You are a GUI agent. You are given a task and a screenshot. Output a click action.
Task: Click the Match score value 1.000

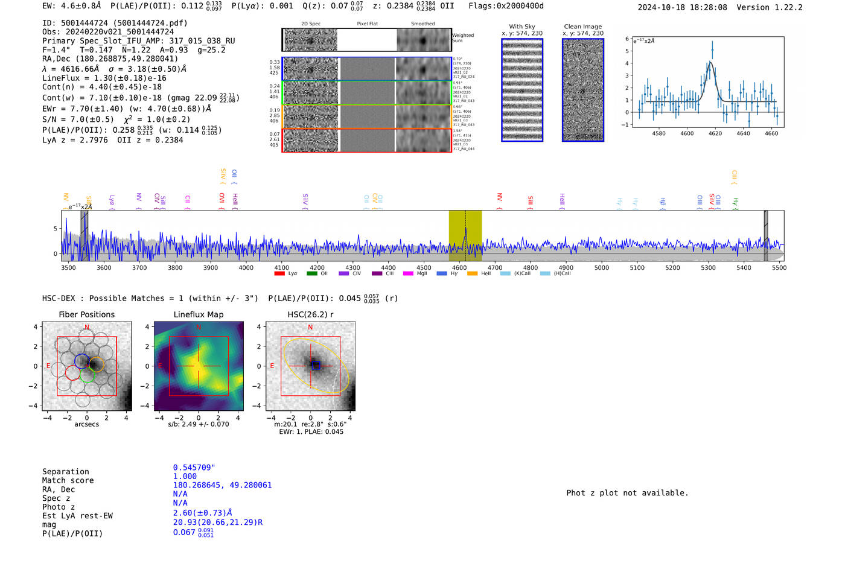(185, 476)
